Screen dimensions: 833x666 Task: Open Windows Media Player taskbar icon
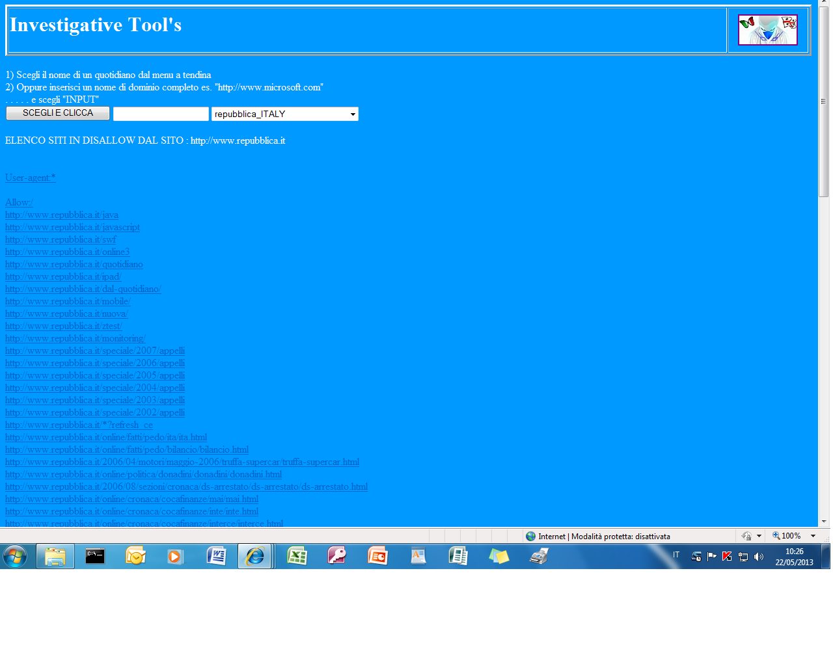point(175,557)
